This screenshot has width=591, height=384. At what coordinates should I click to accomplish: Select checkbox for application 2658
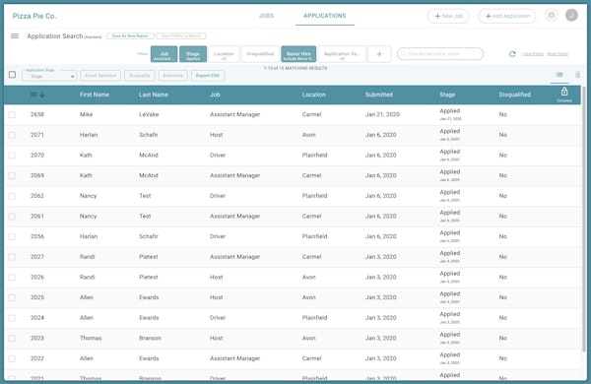coord(12,114)
